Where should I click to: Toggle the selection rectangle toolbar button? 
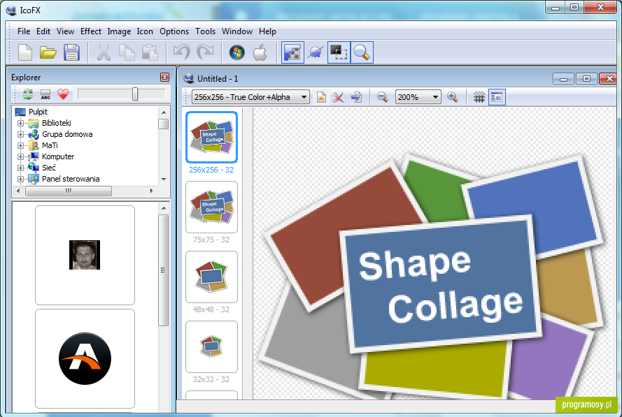coord(339,52)
